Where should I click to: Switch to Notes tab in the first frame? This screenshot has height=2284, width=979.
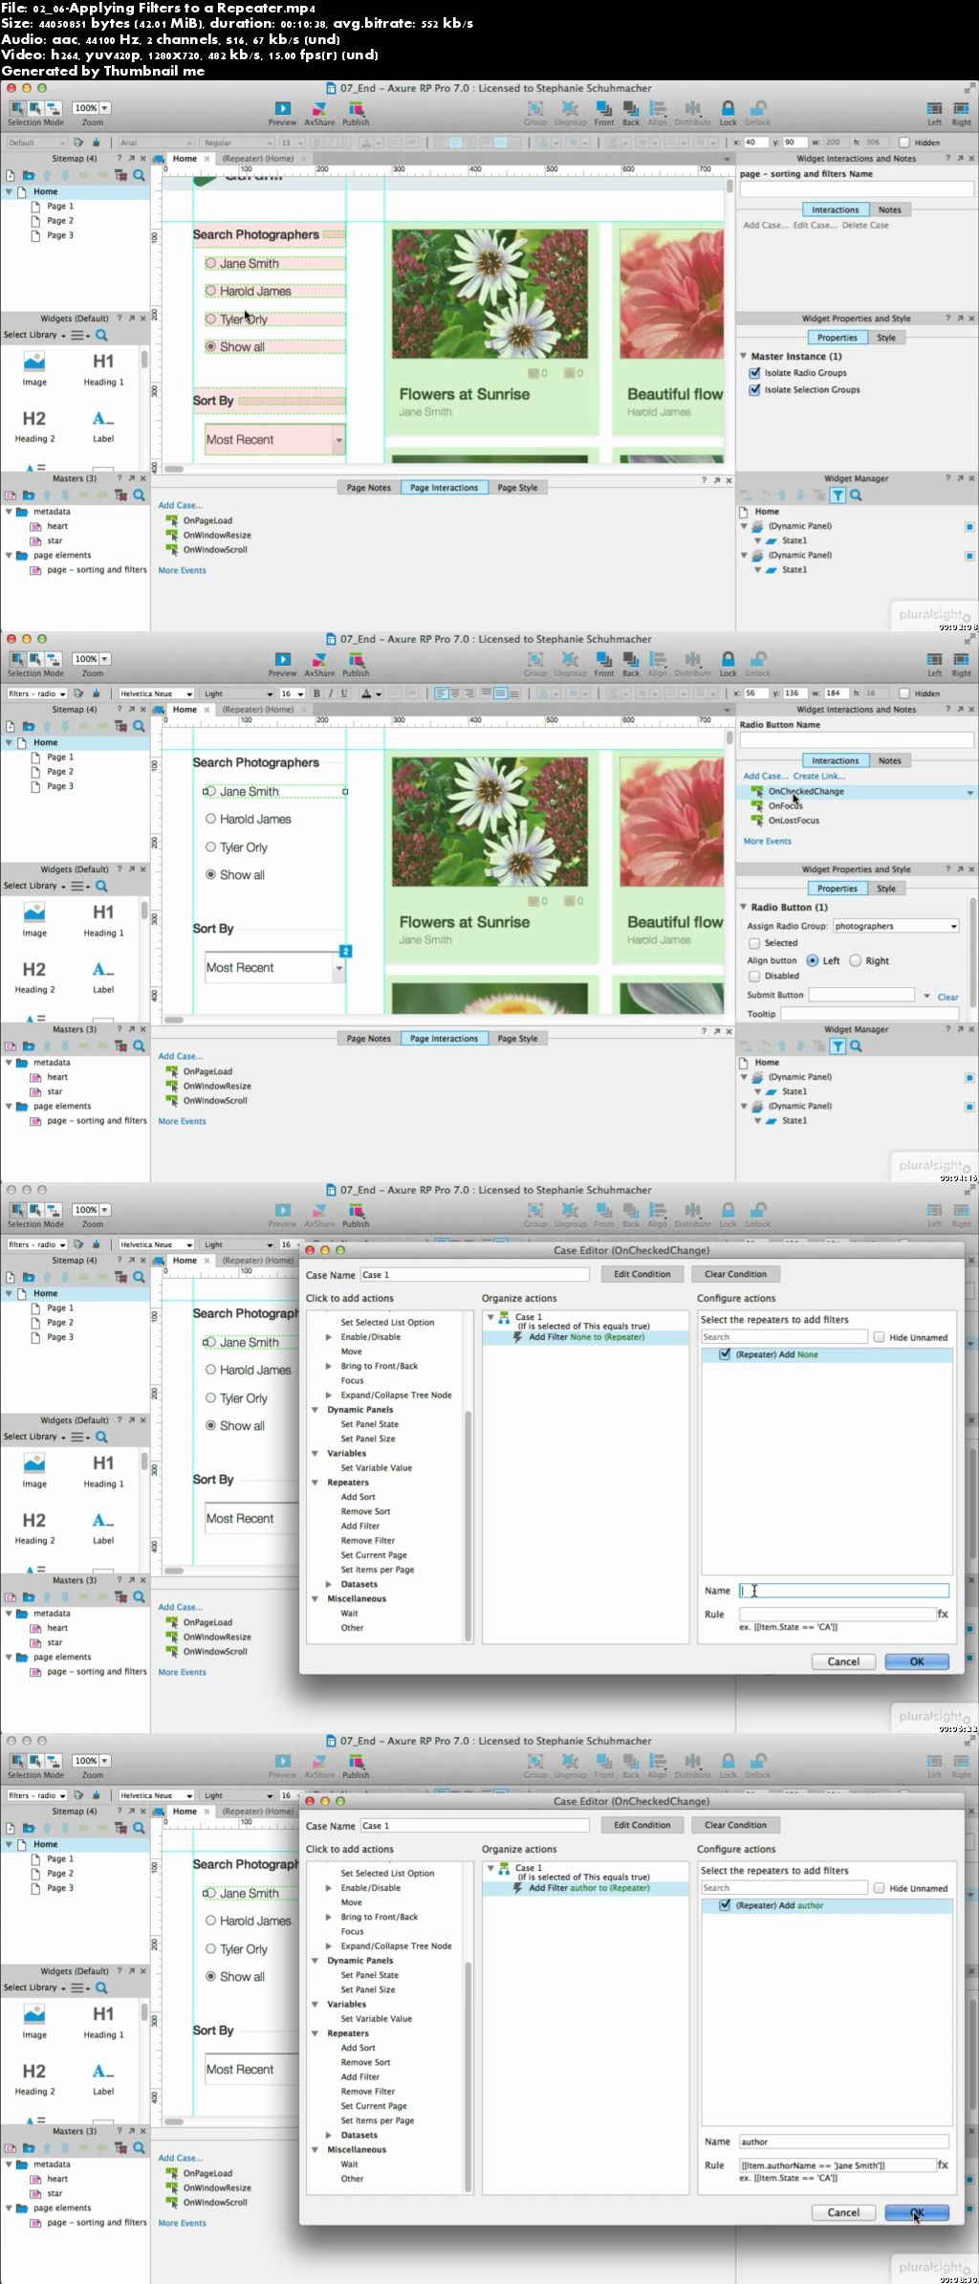click(890, 209)
